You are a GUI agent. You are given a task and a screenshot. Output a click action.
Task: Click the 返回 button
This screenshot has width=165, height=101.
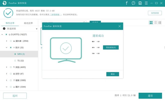(15, 96)
